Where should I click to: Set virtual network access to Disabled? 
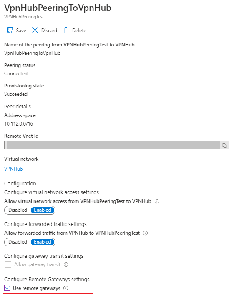[x=18, y=210]
